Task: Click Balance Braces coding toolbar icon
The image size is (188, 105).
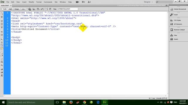Action: [2, 35]
